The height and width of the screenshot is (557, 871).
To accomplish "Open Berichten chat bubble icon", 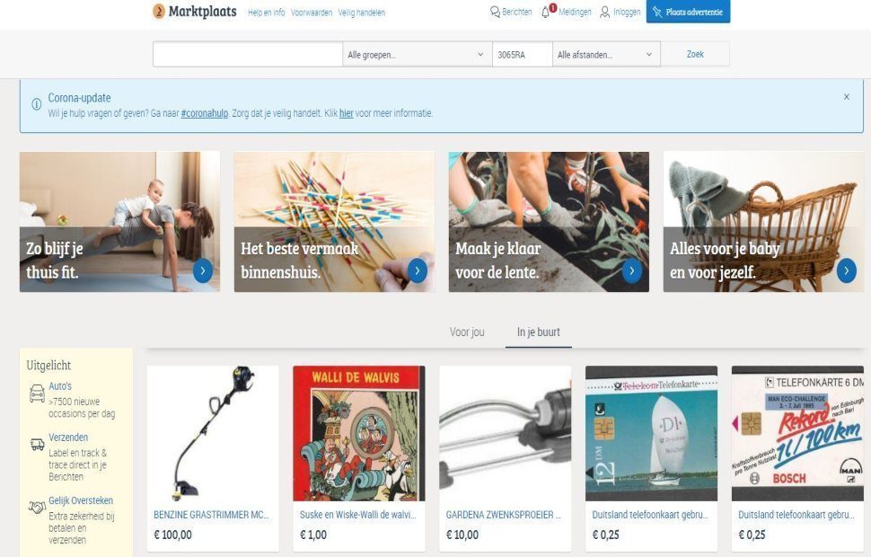I will [x=495, y=12].
